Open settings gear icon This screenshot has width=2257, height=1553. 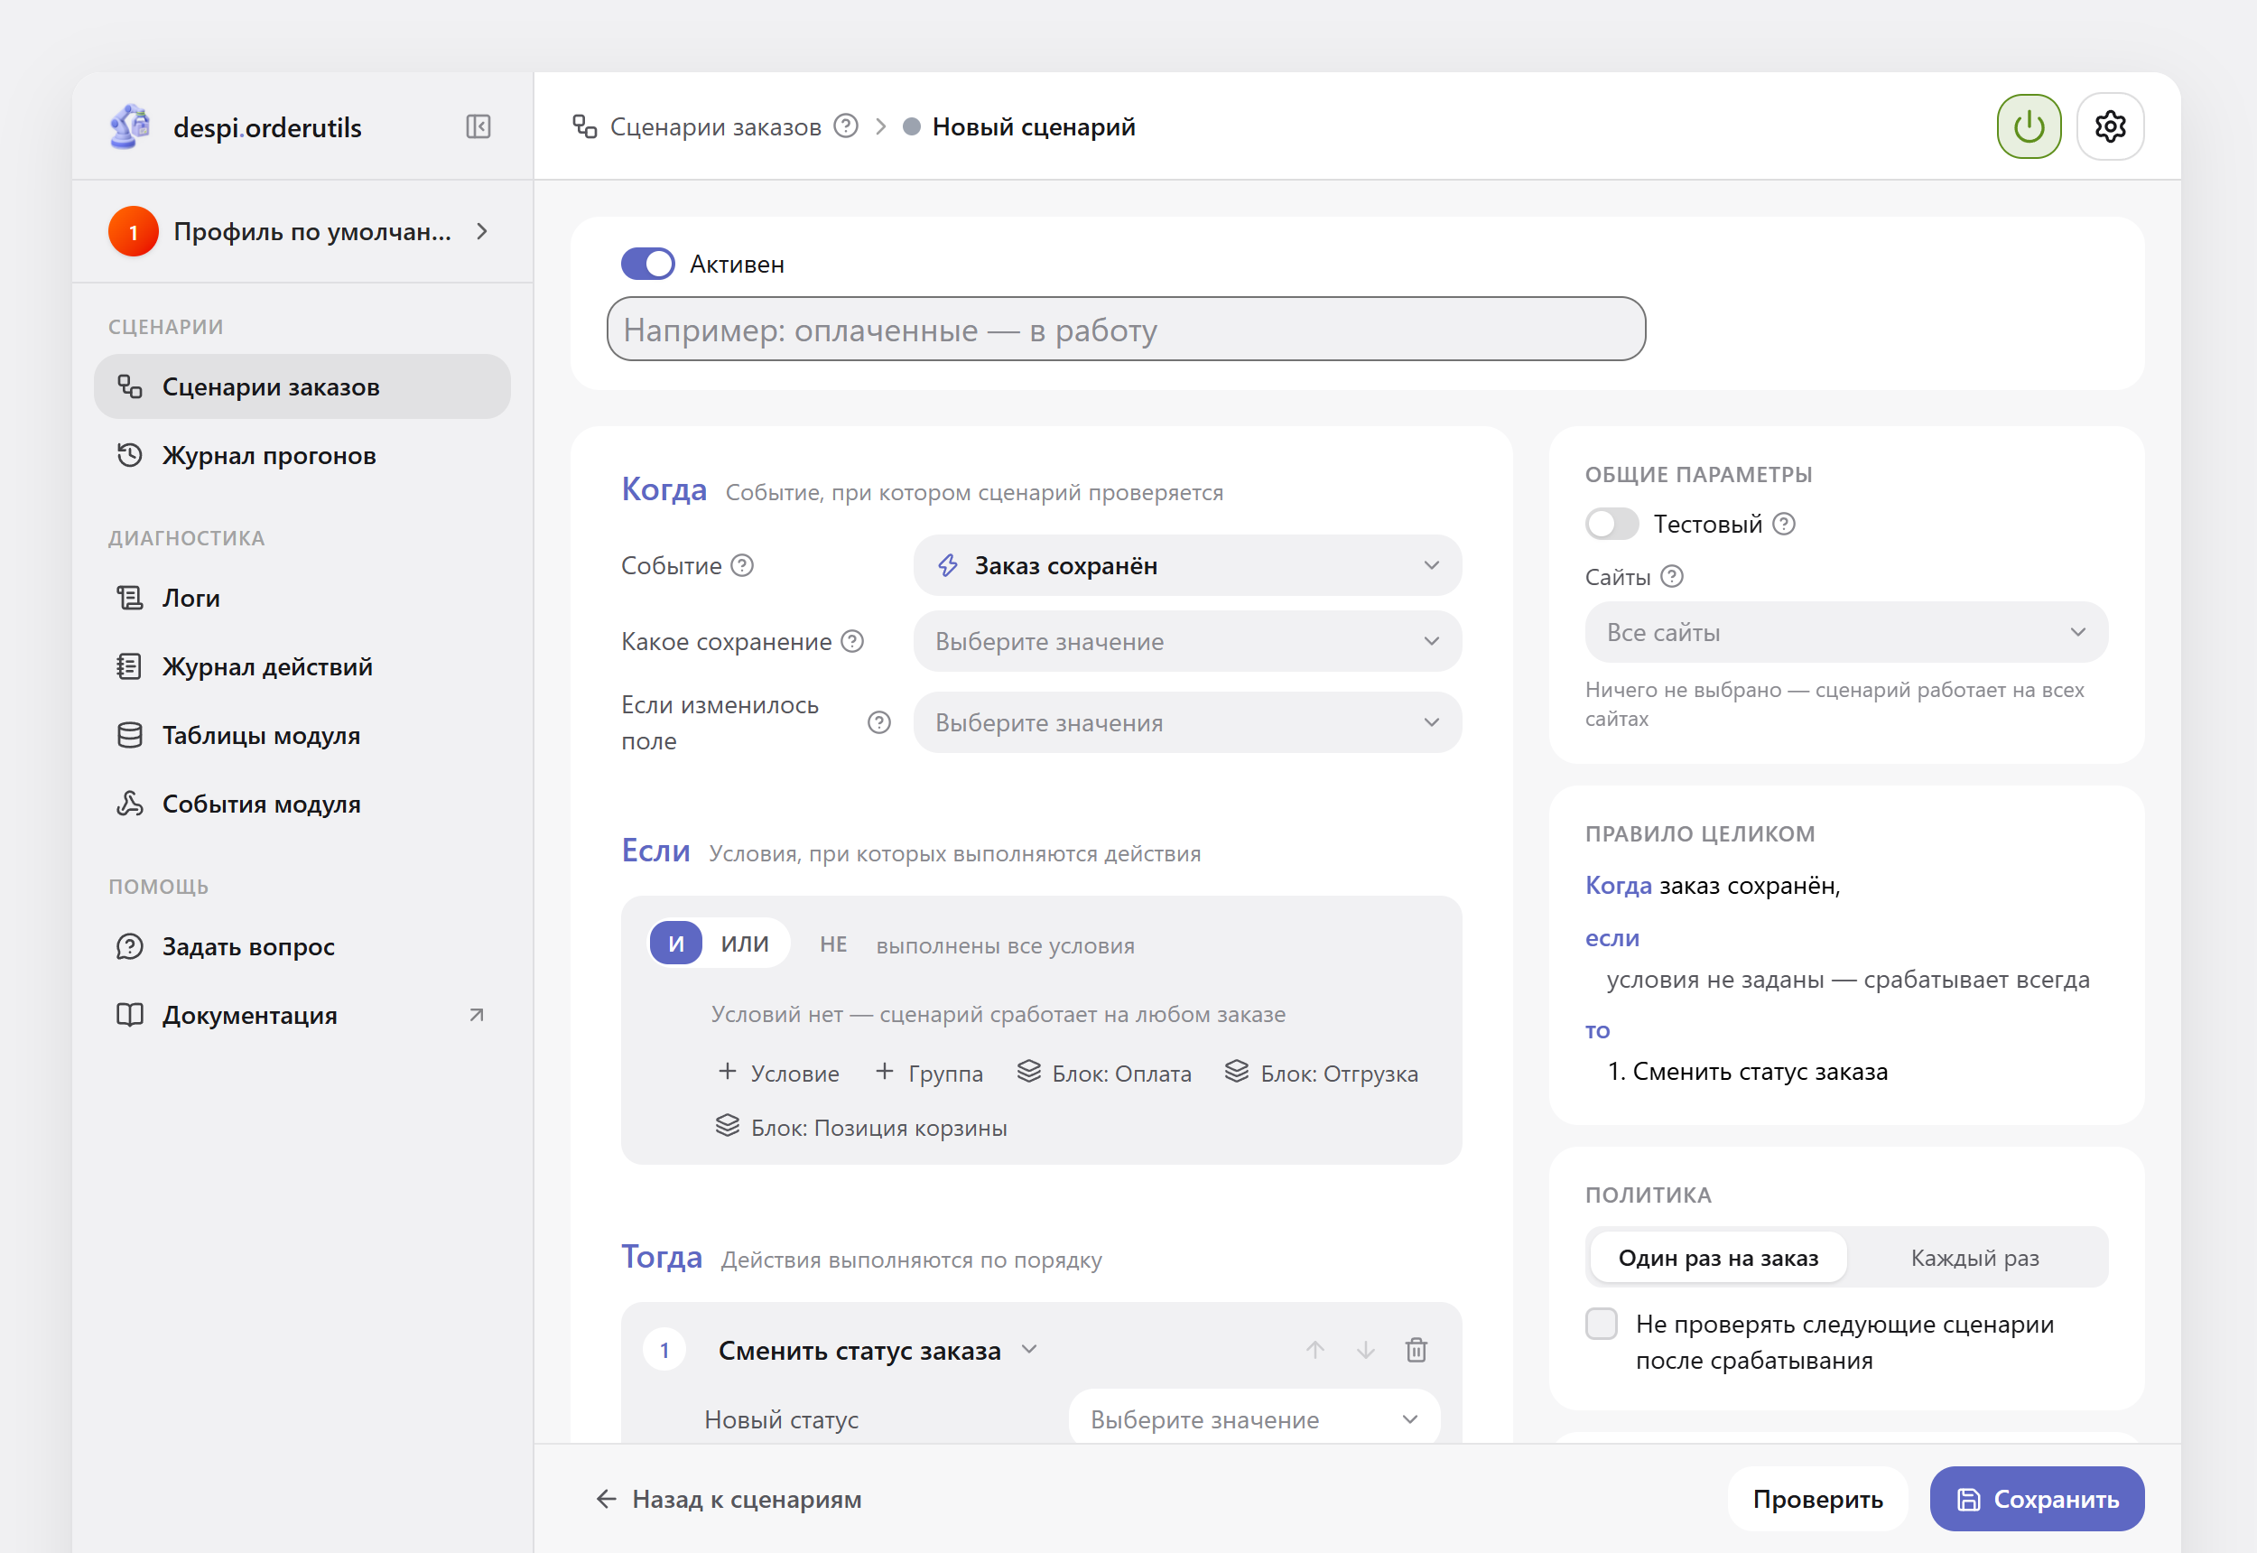click(2110, 126)
